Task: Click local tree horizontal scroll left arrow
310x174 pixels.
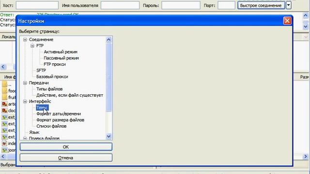Action: pyautogui.click(x=3, y=67)
